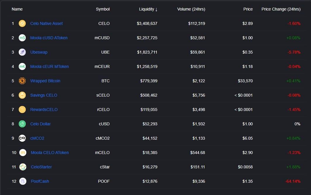The image size is (311, 195).
Task: Click the $112,319 volume value
Action: [x=197, y=23]
